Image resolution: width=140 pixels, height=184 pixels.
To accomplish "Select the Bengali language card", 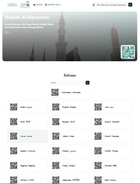I will pos(70,122).
